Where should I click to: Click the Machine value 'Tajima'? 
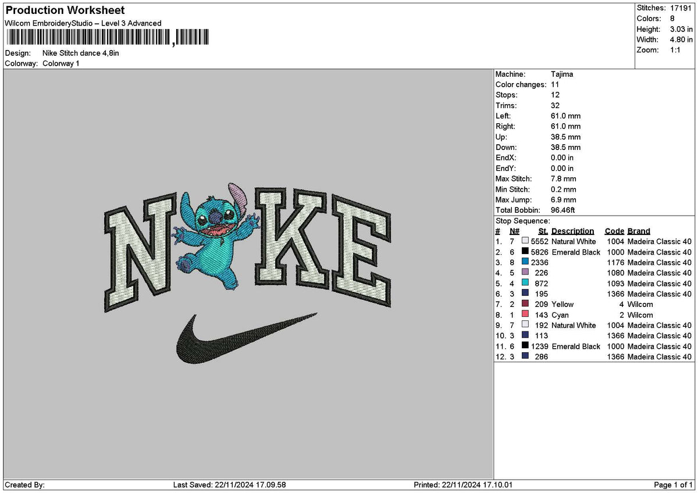562,74
